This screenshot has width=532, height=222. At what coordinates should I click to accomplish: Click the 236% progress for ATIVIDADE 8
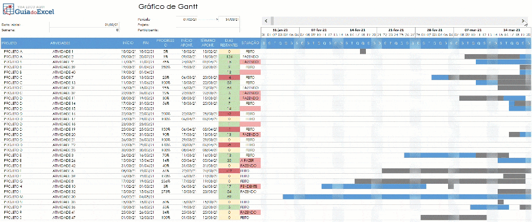pyautogui.click(x=166, y=181)
